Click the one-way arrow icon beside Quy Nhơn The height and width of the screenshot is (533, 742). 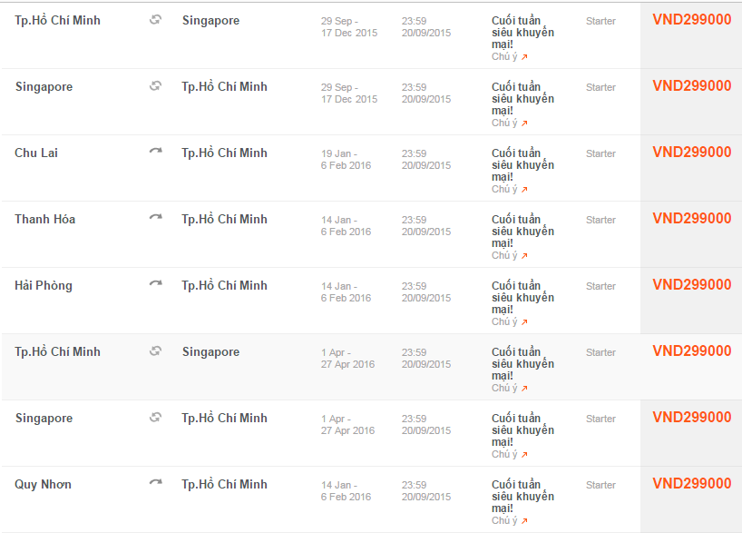pyautogui.click(x=155, y=483)
